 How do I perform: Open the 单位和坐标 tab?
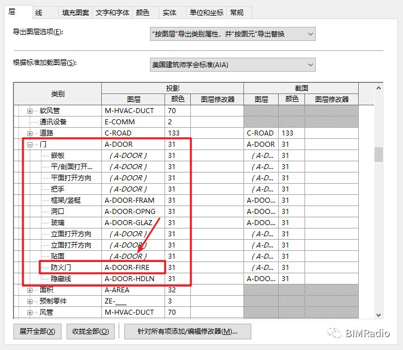click(x=207, y=12)
